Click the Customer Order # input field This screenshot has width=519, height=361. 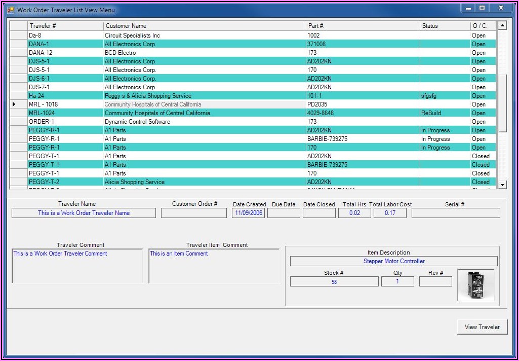tap(194, 213)
